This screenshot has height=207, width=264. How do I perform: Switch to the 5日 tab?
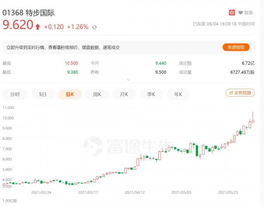(43, 94)
